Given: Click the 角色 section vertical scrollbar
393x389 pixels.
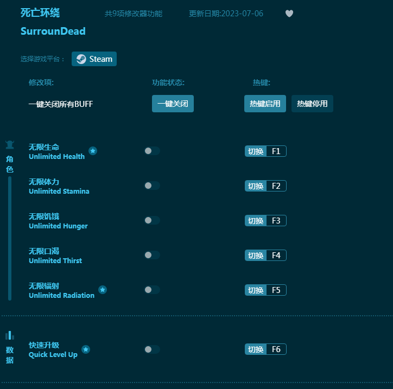Looking at the screenshot, I should (x=10, y=238).
